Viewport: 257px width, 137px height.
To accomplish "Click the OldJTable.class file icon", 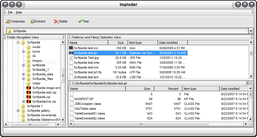I will [72, 109].
